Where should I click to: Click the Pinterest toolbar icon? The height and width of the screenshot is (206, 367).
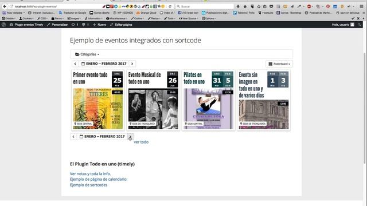click(328, 6)
